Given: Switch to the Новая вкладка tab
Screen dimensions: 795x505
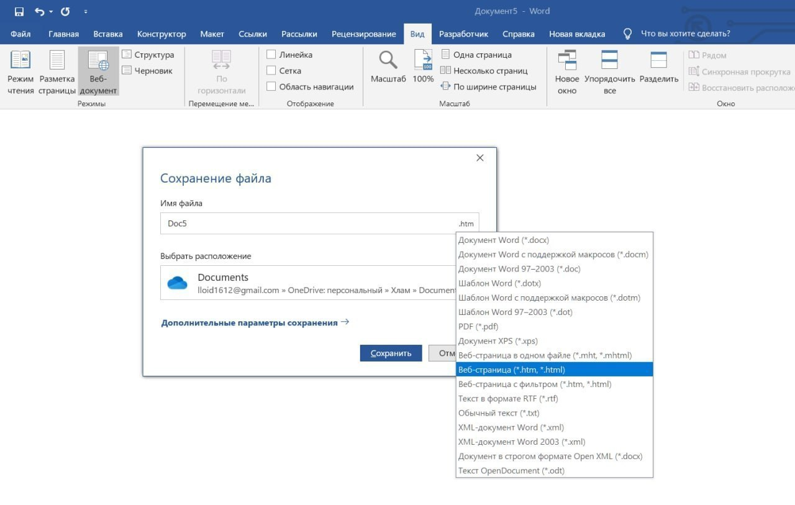Looking at the screenshot, I should pos(576,34).
